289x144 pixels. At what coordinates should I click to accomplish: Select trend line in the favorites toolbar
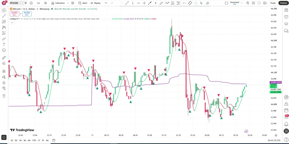tap(127, 3)
